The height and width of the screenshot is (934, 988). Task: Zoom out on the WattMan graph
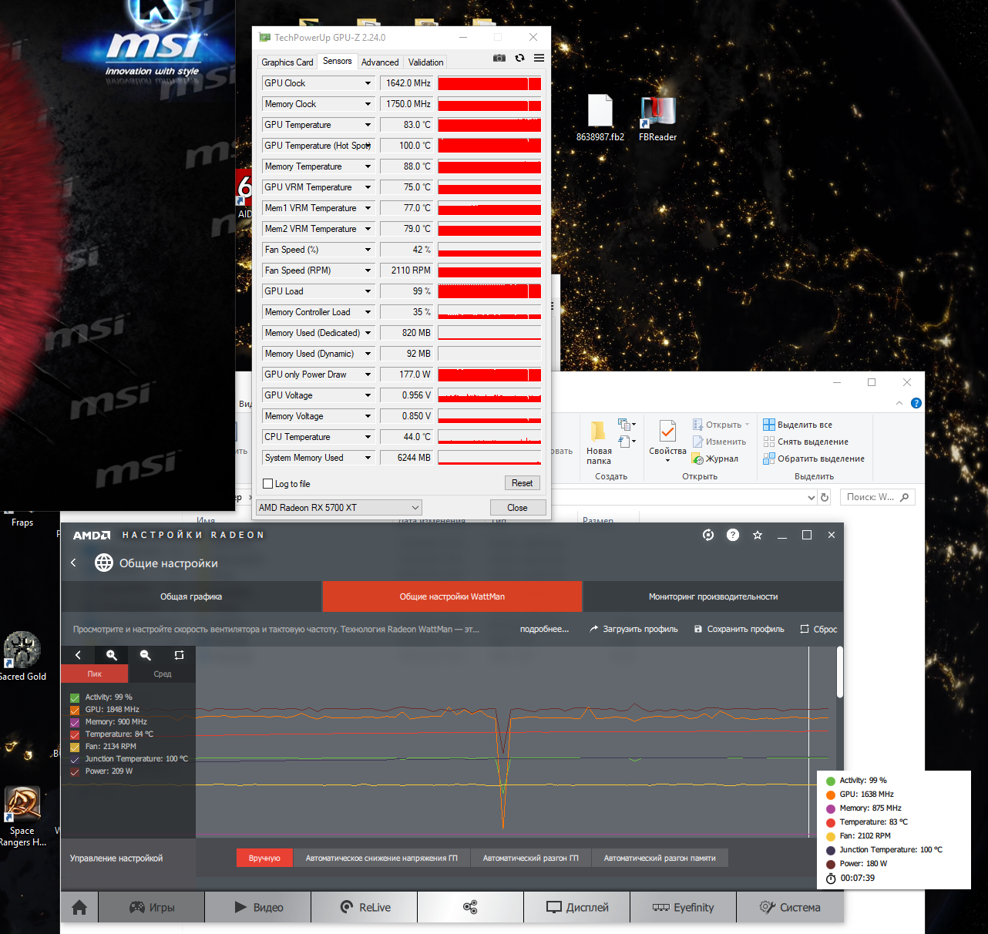pyautogui.click(x=145, y=655)
